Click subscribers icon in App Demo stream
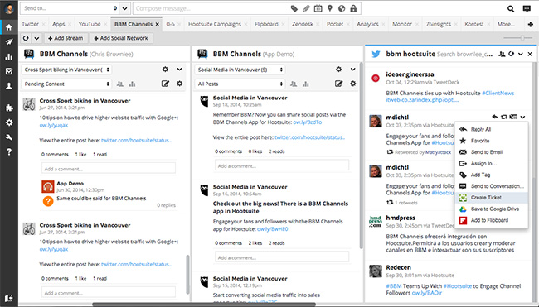This screenshot has height=307, width=539. (x=294, y=84)
